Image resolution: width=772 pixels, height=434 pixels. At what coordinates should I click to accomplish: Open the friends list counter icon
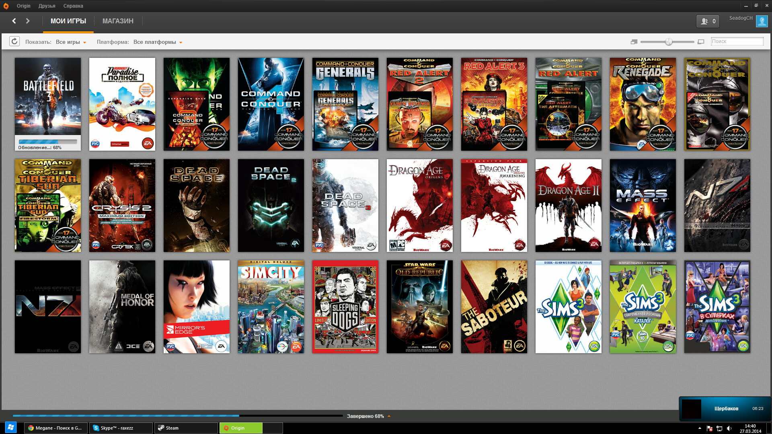tap(708, 21)
